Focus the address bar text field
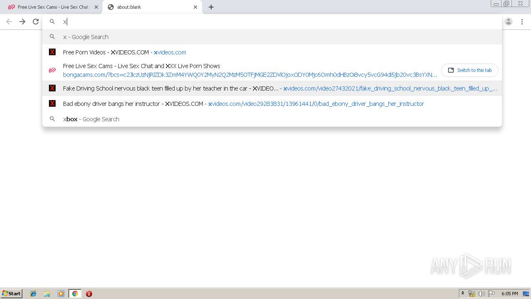This screenshot has height=299, width=531. point(272,22)
